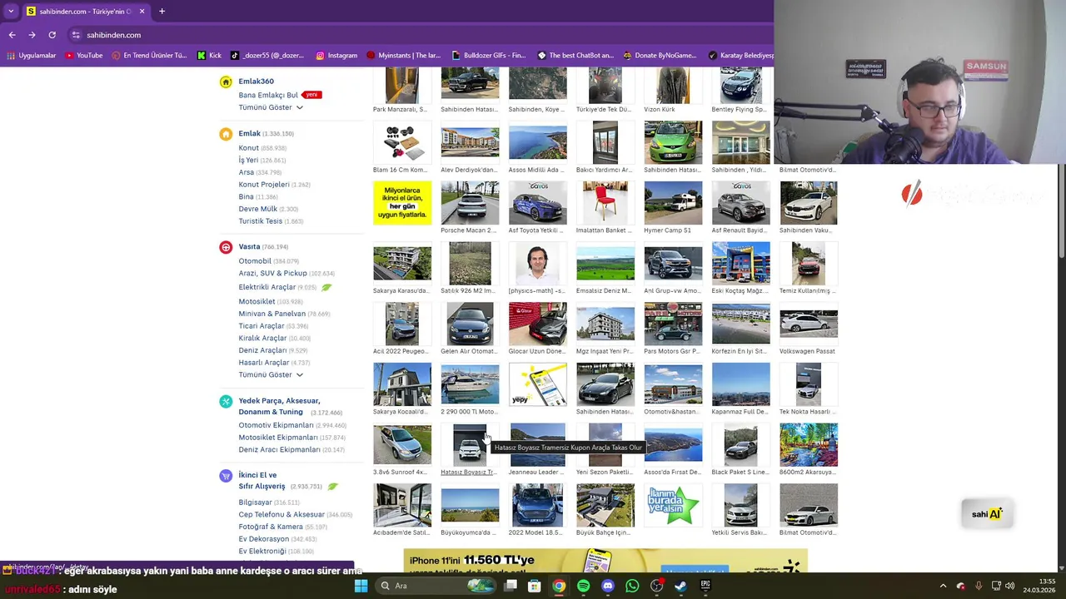Open the Uygulamalar bookmarks shortcut
This screenshot has height=599, width=1066.
pyautogui.click(x=32, y=56)
